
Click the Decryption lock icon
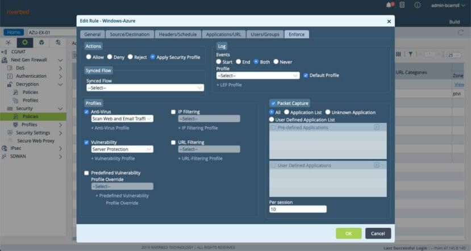(x=10, y=85)
